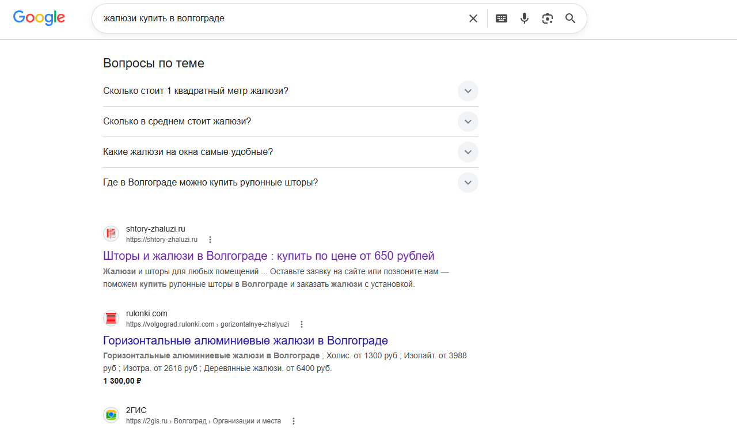Image resolution: width=737 pixels, height=428 pixels.
Task: Clear the search query with X icon
Action: pos(473,18)
